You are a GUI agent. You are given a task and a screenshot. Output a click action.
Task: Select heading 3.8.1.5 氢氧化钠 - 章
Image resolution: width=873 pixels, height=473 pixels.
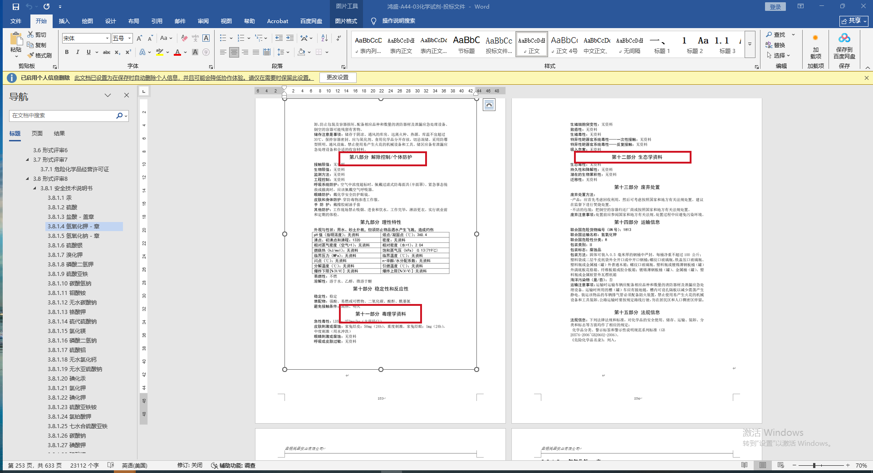[74, 236]
